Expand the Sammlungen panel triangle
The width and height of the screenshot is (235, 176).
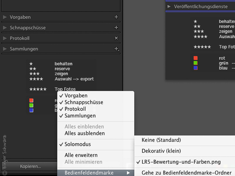(x=5, y=49)
